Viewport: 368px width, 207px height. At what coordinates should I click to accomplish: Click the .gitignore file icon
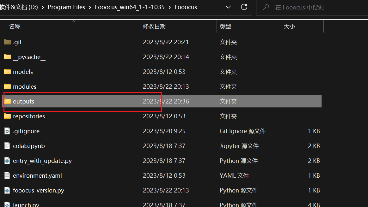[7, 131]
